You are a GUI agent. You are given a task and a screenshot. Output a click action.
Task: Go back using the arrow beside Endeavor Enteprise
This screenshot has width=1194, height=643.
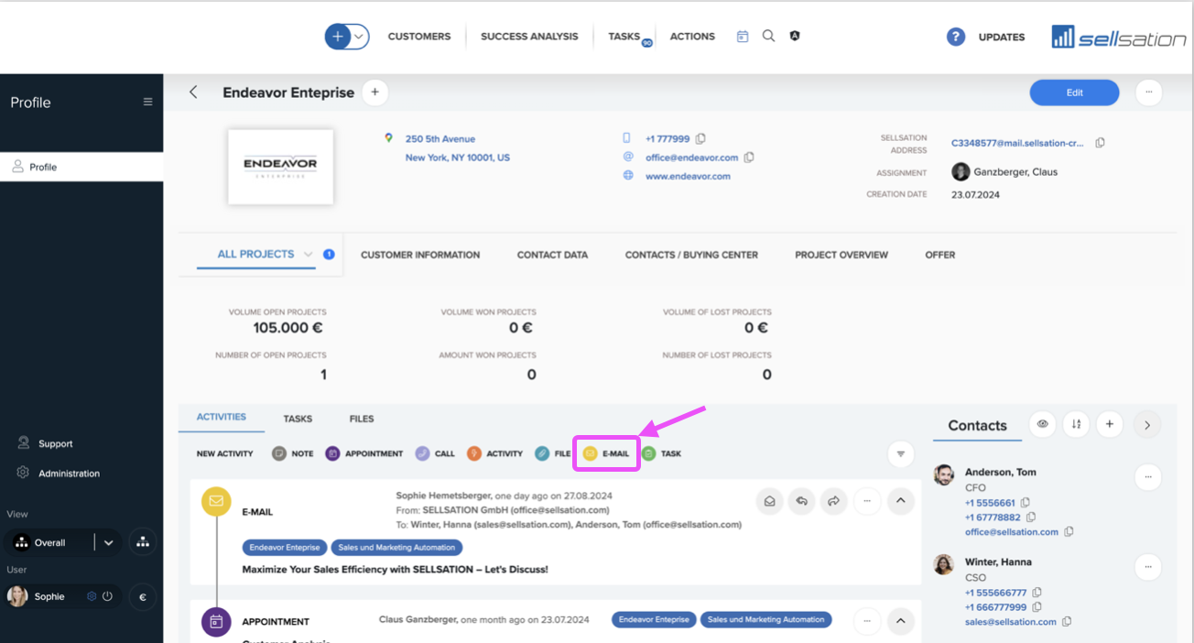pyautogui.click(x=193, y=93)
